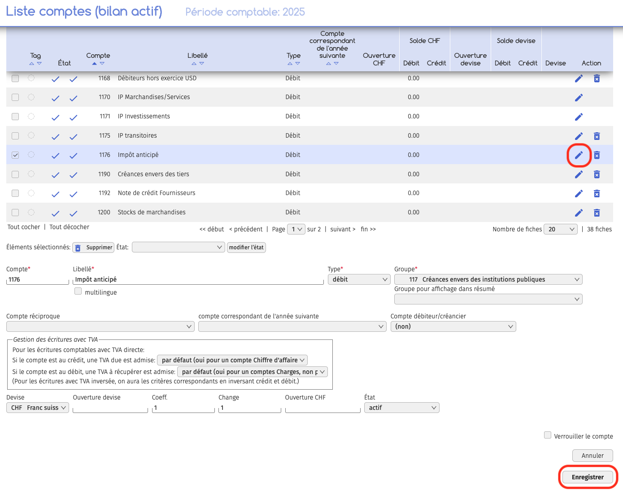Uncheck the checkbox for account 1176

15,155
